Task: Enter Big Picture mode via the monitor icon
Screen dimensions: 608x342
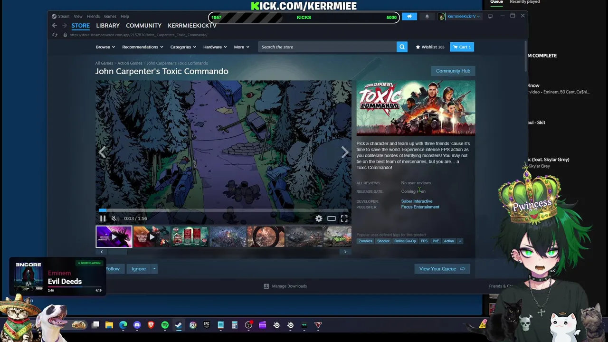Action: [x=490, y=16]
